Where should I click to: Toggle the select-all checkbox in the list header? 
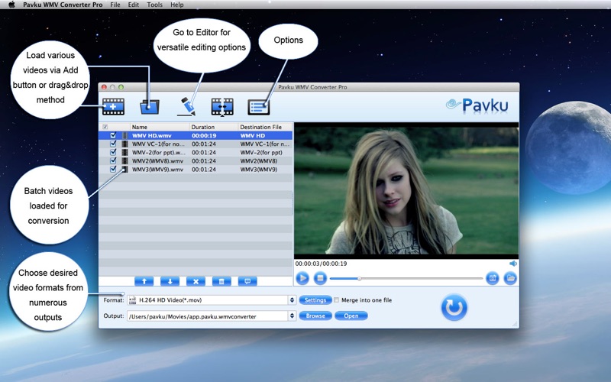pyautogui.click(x=105, y=127)
